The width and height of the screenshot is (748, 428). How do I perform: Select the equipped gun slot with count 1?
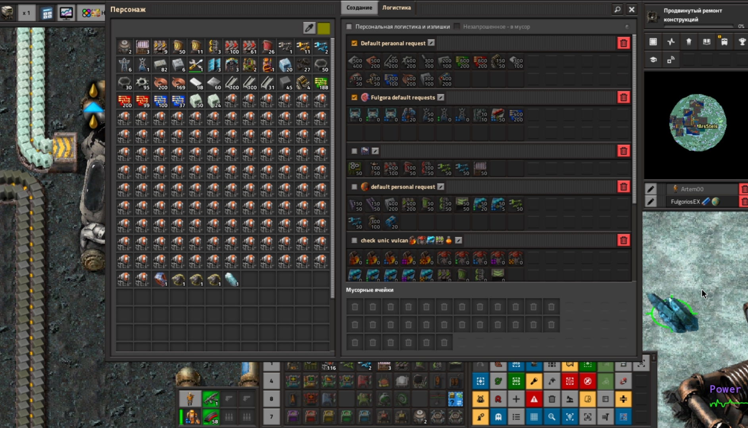pos(211,398)
